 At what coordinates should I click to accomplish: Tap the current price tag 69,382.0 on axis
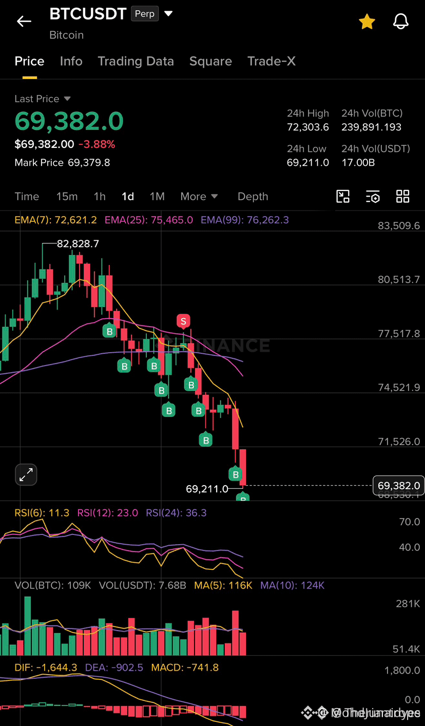point(398,485)
